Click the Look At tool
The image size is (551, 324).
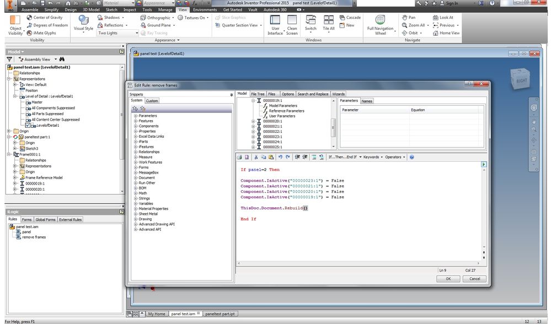click(443, 18)
